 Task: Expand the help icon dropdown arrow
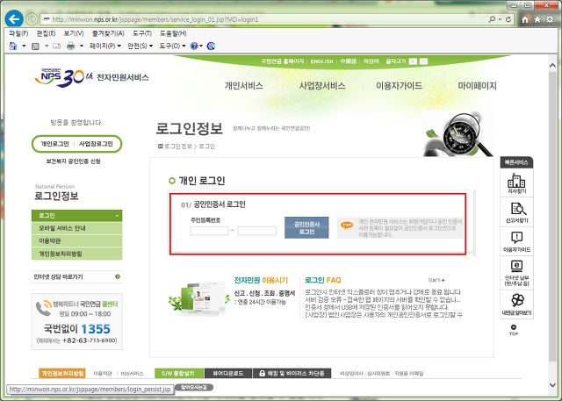point(201,46)
